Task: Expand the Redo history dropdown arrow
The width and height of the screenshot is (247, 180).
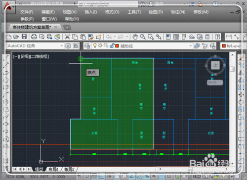Action: tap(127, 37)
